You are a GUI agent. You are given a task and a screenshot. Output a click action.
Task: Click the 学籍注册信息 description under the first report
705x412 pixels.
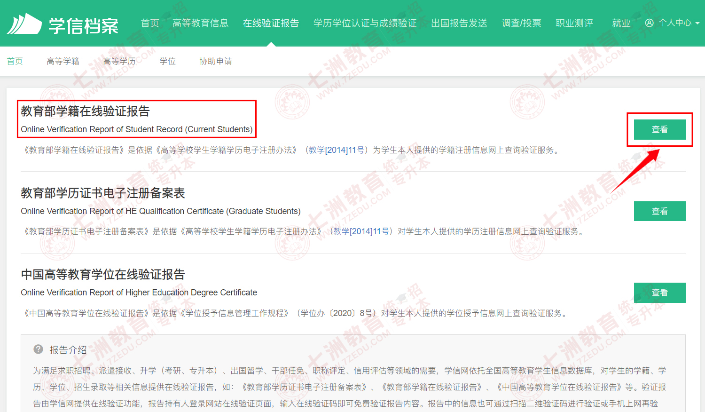(x=291, y=150)
